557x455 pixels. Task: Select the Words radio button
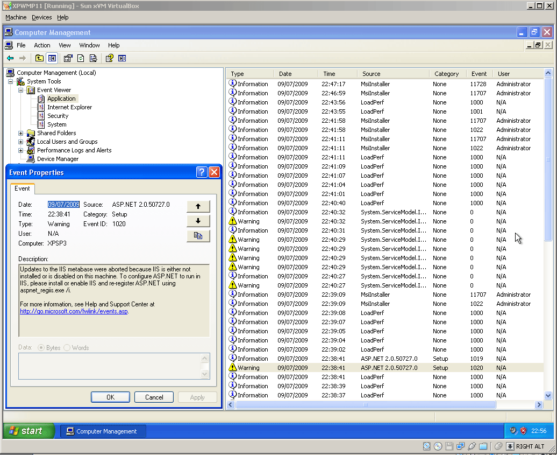(x=67, y=347)
